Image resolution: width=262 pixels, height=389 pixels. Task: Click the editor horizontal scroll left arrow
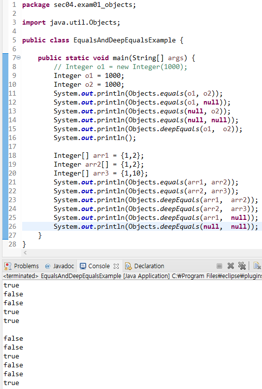(x=25, y=253)
